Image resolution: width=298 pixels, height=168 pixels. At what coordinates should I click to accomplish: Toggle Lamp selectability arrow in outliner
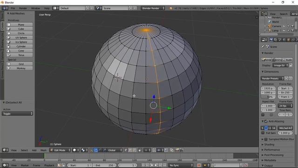click(288, 30)
